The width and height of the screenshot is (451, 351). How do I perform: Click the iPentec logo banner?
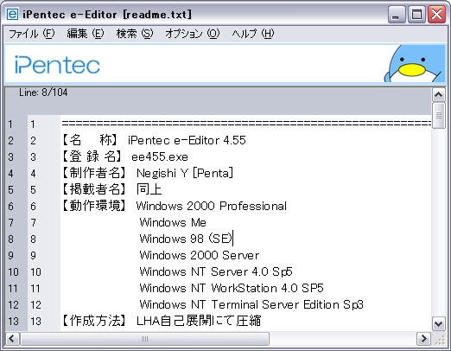click(x=57, y=65)
